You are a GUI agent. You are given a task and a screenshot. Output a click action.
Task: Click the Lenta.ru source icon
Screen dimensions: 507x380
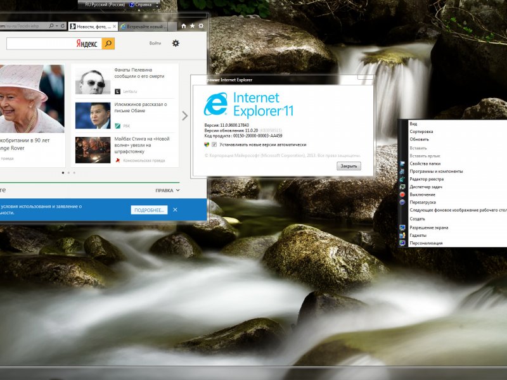point(118,91)
